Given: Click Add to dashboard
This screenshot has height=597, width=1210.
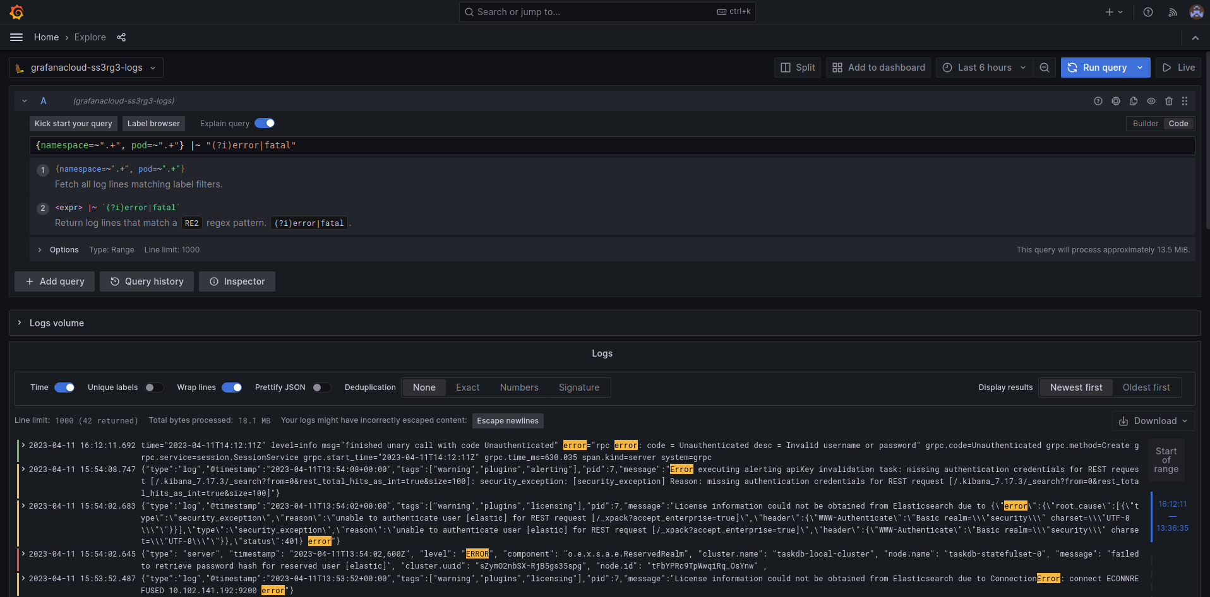Looking at the screenshot, I should (878, 68).
